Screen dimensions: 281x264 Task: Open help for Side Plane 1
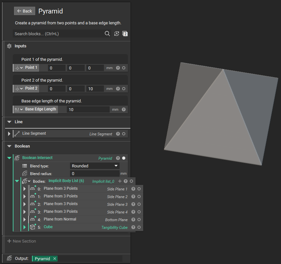pos(133,189)
